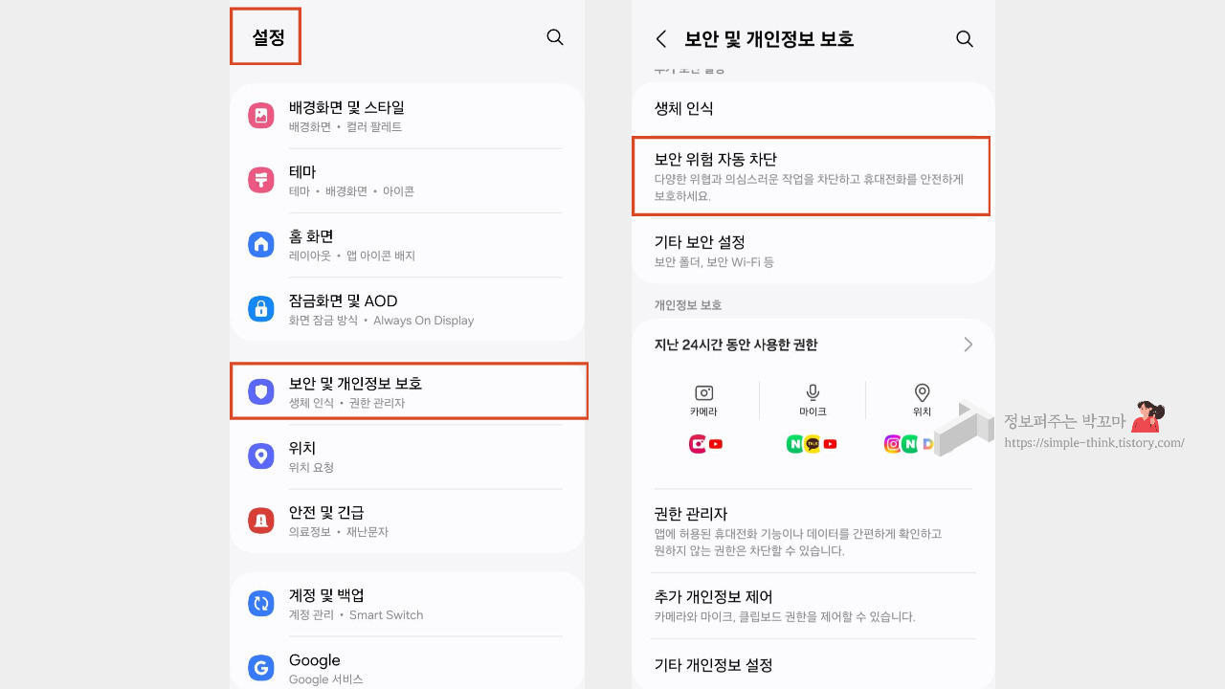Viewport: 1225px width, 689px height.
Task: Go back using the arrow beside 보안 및 개인정보 보호
Action: [x=660, y=38]
